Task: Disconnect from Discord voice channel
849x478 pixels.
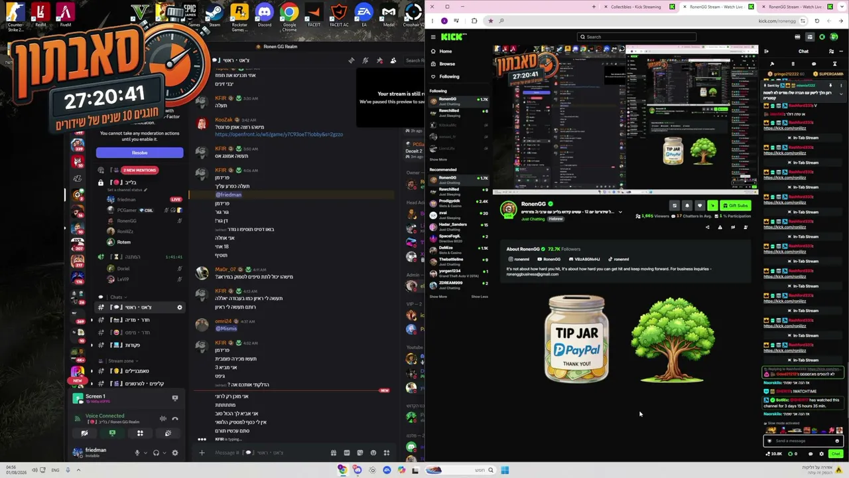Action: (x=175, y=419)
